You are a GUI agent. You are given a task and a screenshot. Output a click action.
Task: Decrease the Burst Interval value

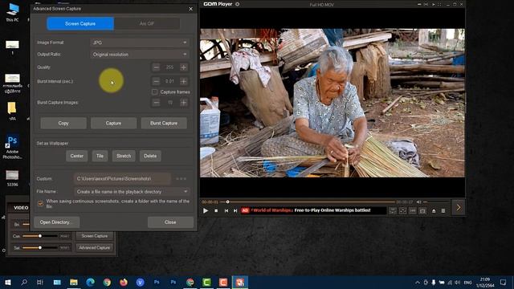(x=157, y=81)
